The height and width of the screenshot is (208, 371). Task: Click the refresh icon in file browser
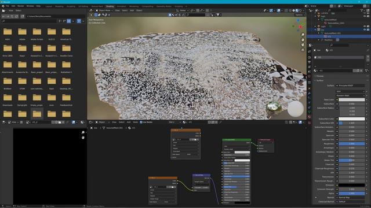click(16, 16)
